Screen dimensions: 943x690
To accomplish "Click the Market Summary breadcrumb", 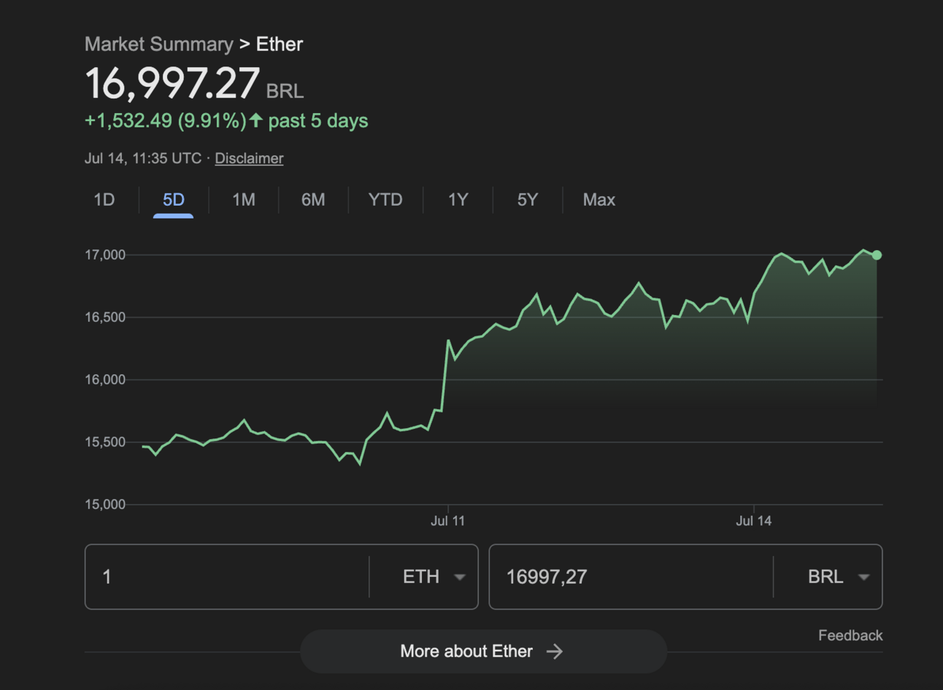I will click(x=158, y=44).
